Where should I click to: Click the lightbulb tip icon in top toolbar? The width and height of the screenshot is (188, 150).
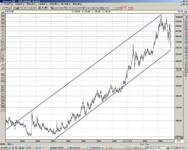(x=42, y=8)
